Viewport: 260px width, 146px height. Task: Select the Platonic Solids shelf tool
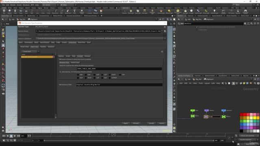coord(82,12)
